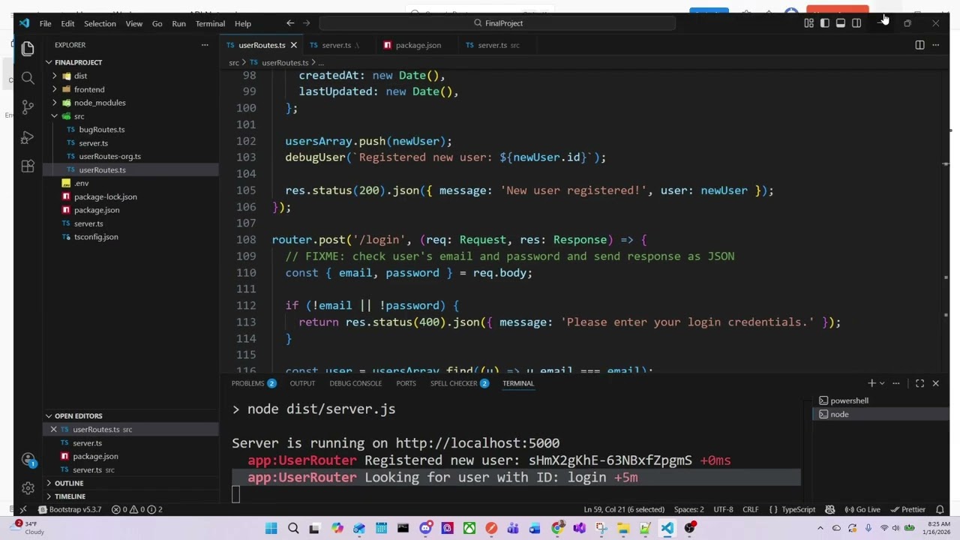This screenshot has height=540, width=960.
Task: Show errors and warnings from status bar
Action: coord(136,509)
